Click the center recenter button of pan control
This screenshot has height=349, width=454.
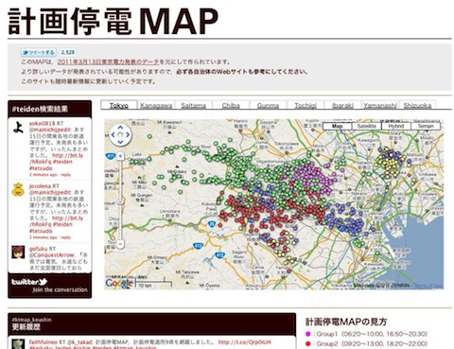coord(120,135)
